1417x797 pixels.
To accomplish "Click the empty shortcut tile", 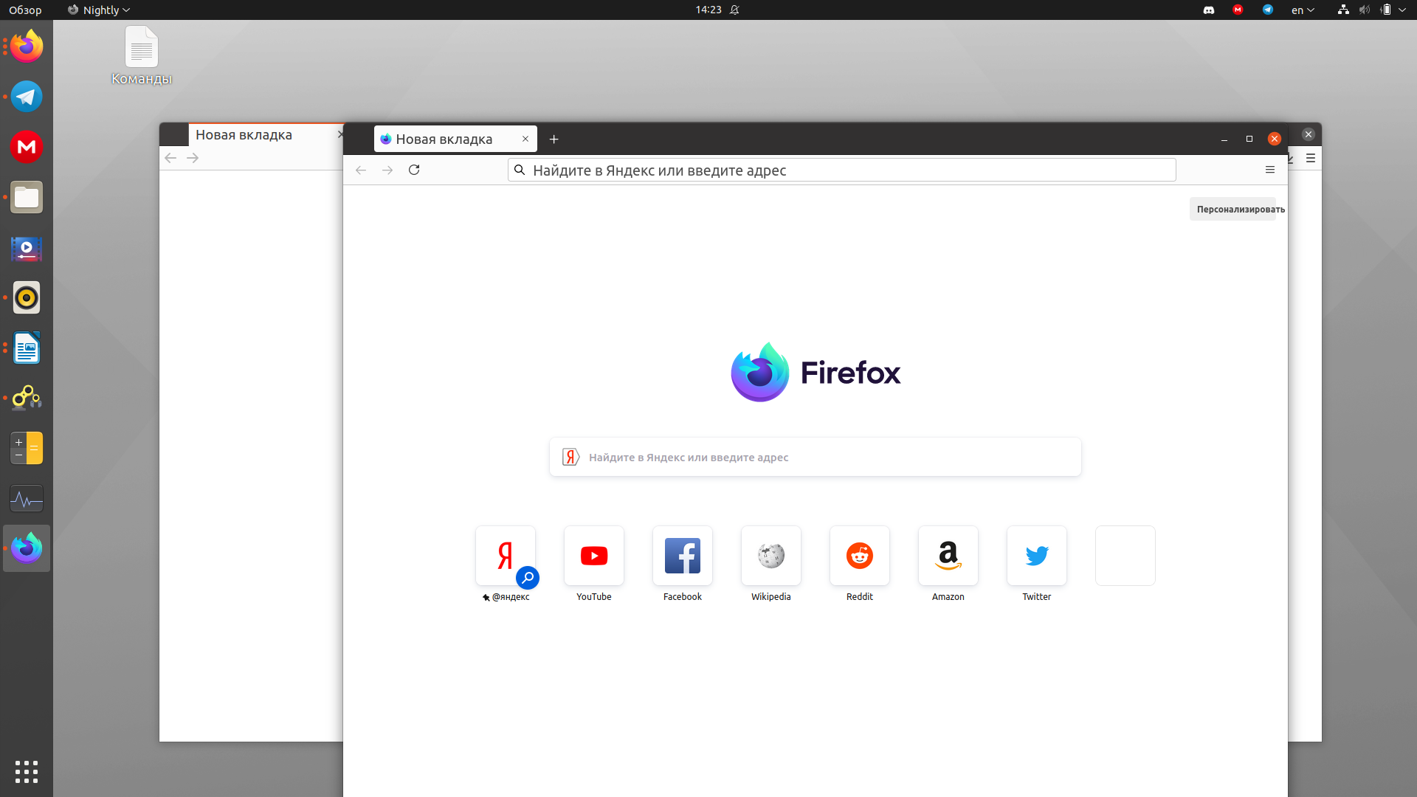I will pos(1125,556).
